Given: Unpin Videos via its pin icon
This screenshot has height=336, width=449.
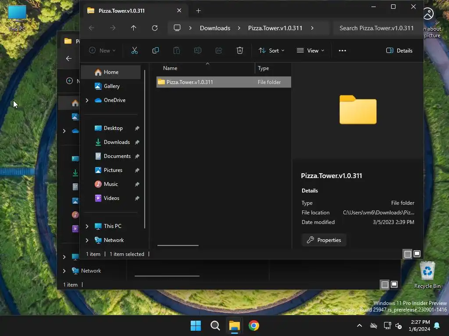Looking at the screenshot, I should pyautogui.click(x=137, y=198).
